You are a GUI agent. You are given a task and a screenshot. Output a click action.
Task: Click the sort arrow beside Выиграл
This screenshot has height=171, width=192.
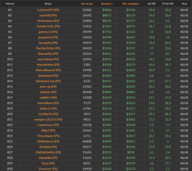point(112,4)
